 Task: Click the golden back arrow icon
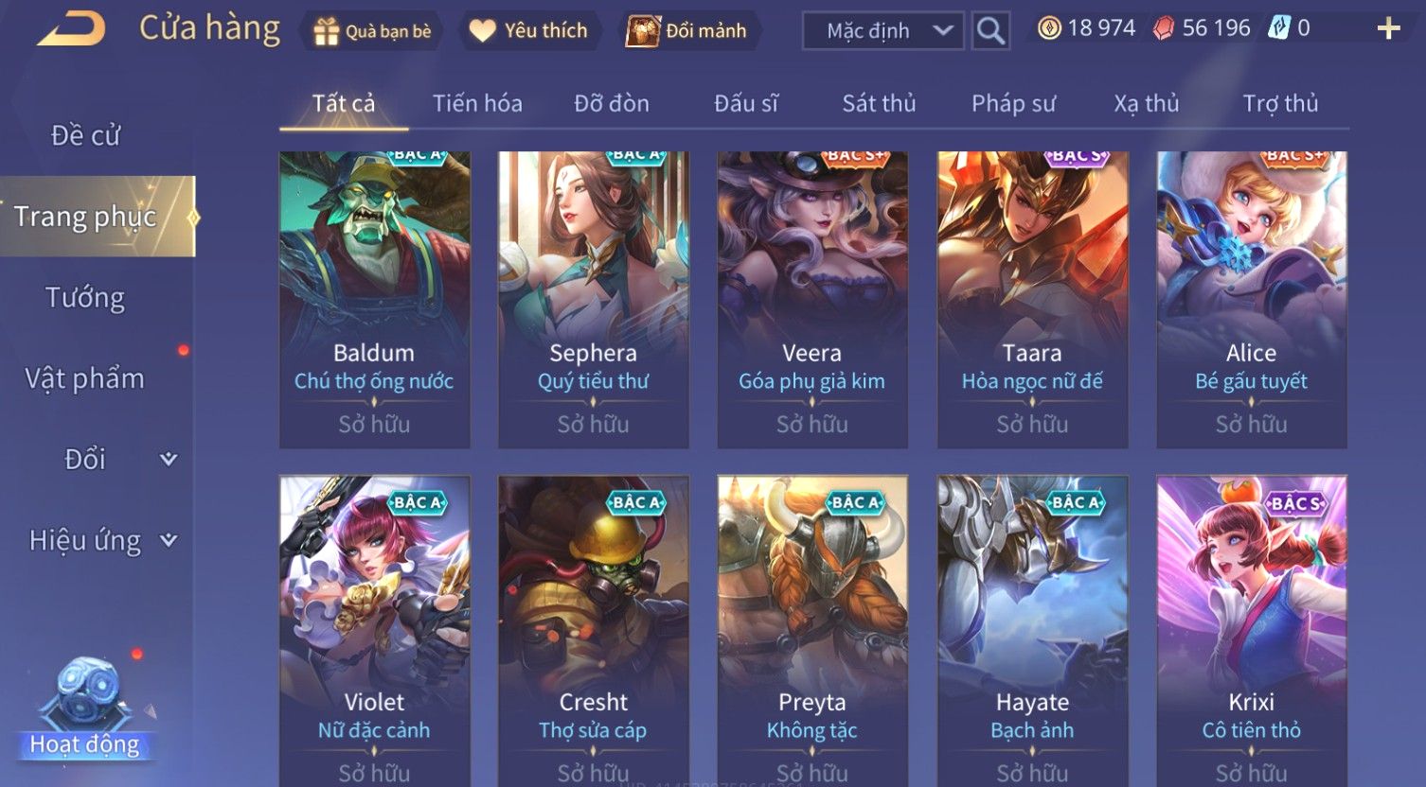pos(71,28)
